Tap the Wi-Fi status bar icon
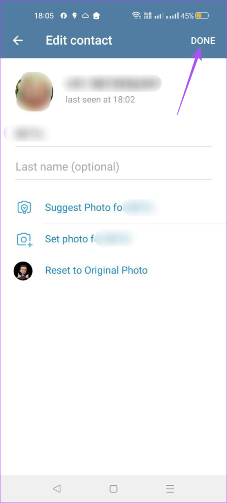The height and width of the screenshot is (503, 227). point(136,15)
